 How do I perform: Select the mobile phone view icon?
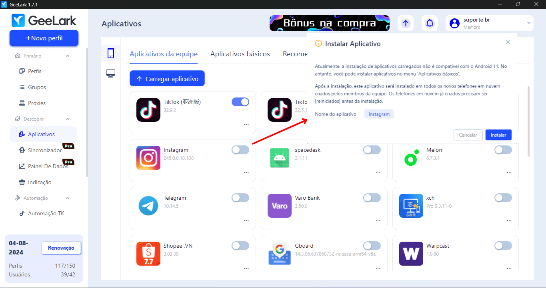[111, 53]
